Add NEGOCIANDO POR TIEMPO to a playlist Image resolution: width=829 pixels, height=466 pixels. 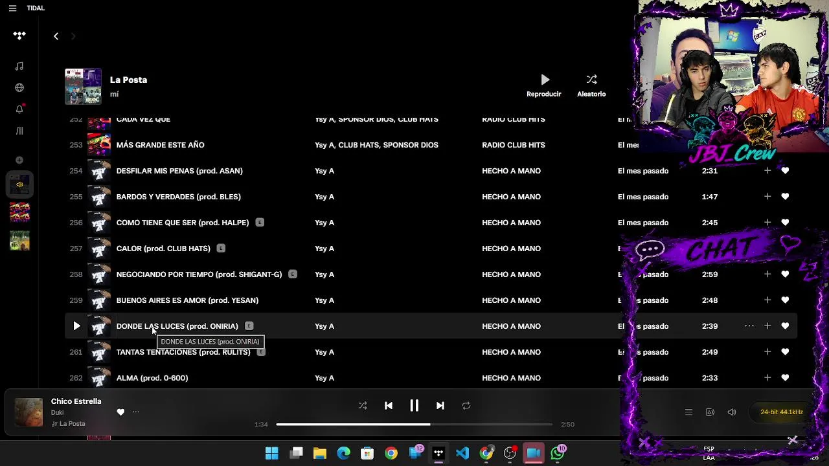pos(767,274)
